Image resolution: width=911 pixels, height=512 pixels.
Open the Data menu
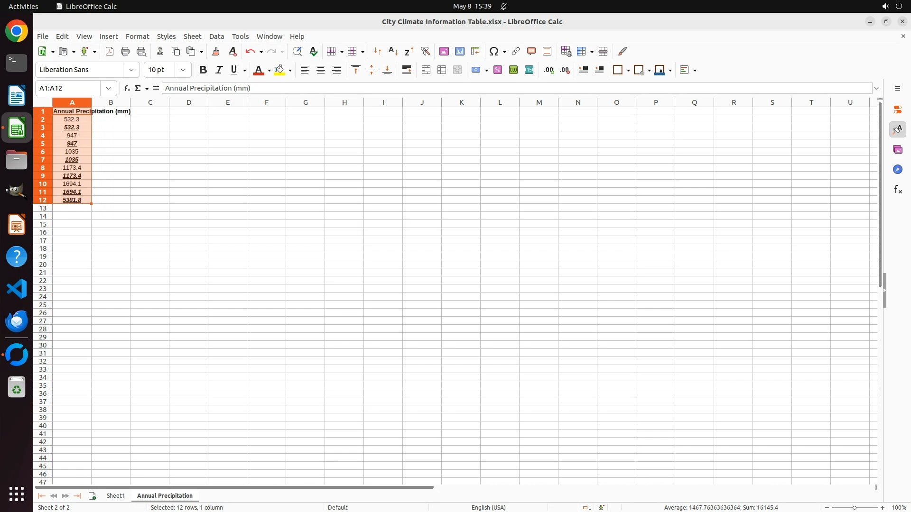[x=216, y=37]
